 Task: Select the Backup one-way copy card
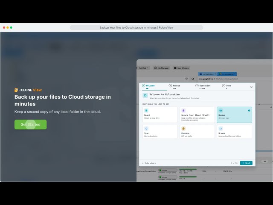234,115
